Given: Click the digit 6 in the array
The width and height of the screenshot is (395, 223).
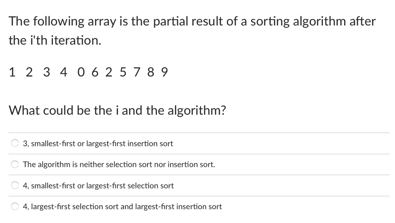Looking at the screenshot, I should pyautogui.click(x=95, y=72).
